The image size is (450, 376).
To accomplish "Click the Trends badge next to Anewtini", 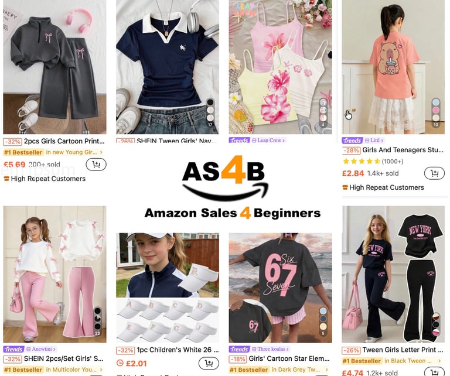I will (13, 349).
